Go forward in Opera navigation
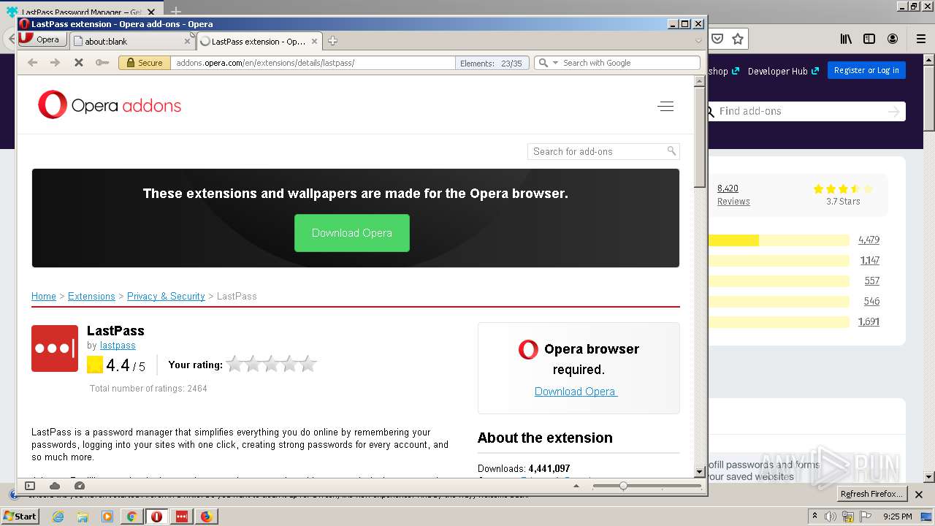 point(55,63)
